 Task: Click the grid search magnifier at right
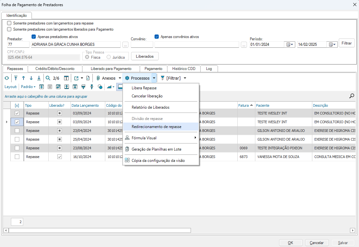352,96
